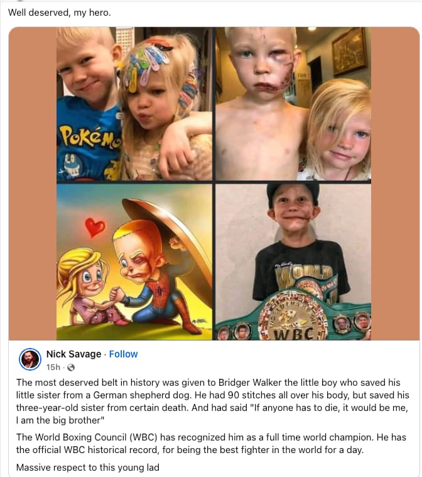The image size is (422, 477).
Task: Click the World Boxing Council paragraph
Action: (x=211, y=444)
